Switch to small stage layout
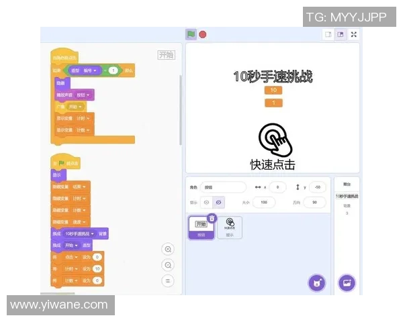Viewport: 403px width, 322px height. pyautogui.click(x=328, y=34)
